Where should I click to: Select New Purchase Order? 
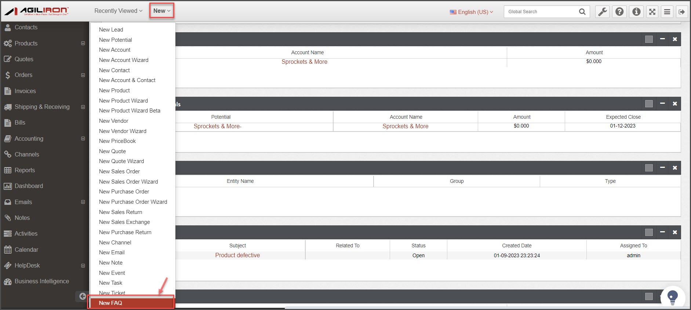pyautogui.click(x=124, y=192)
